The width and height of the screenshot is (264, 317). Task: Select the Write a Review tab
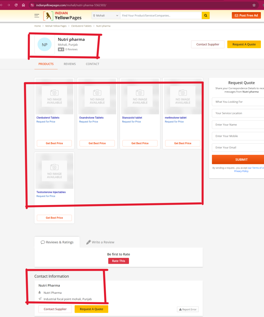100,242
